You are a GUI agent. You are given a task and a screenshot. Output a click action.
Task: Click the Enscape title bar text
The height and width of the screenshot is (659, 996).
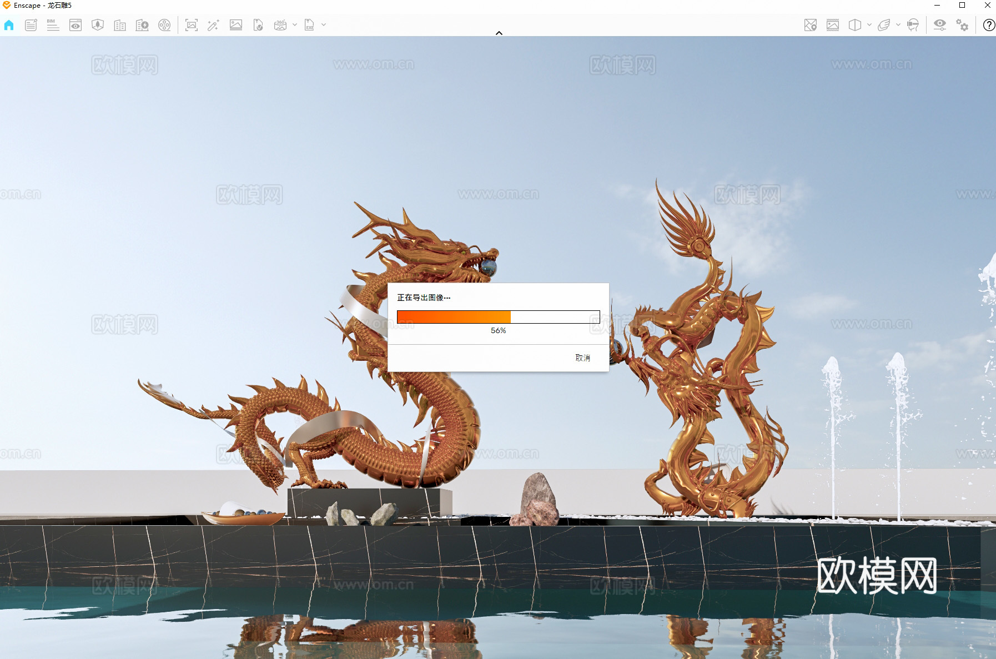(43, 6)
